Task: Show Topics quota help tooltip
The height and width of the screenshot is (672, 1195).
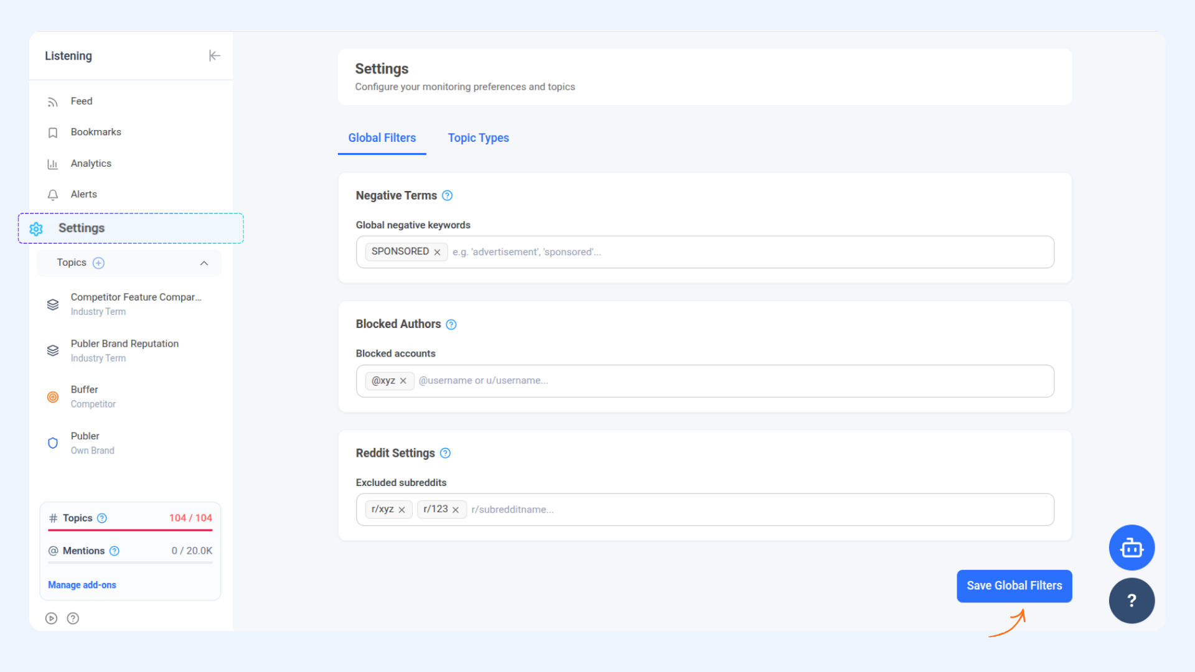Action: pyautogui.click(x=102, y=518)
